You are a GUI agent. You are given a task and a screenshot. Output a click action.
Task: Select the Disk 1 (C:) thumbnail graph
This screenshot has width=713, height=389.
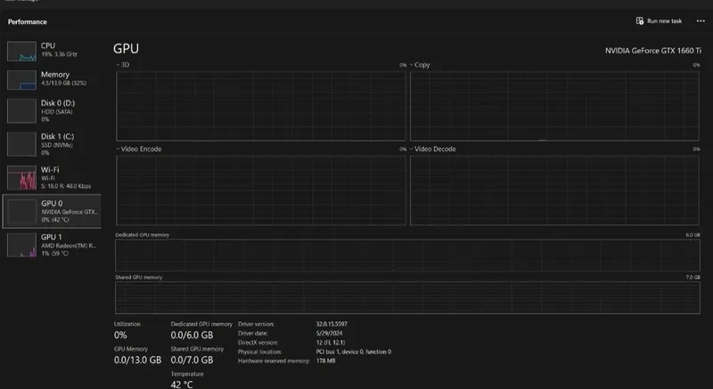click(x=21, y=144)
